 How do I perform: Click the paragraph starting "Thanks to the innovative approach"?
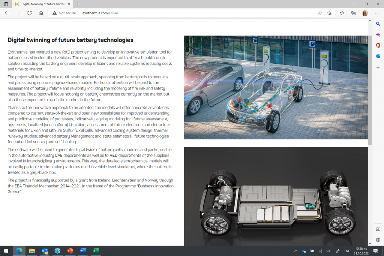pyautogui.click(x=88, y=124)
